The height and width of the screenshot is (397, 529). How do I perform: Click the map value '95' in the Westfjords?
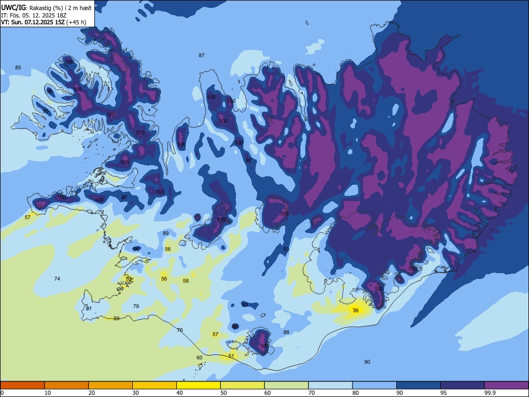(45, 111)
